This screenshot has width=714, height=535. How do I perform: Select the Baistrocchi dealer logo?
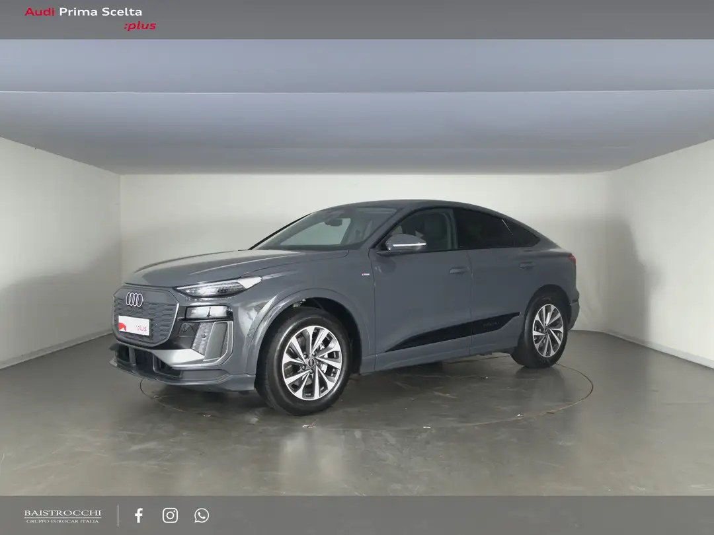pos(63,513)
